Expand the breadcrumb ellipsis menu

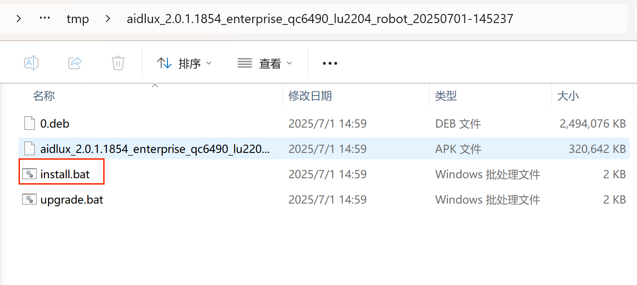(x=44, y=19)
